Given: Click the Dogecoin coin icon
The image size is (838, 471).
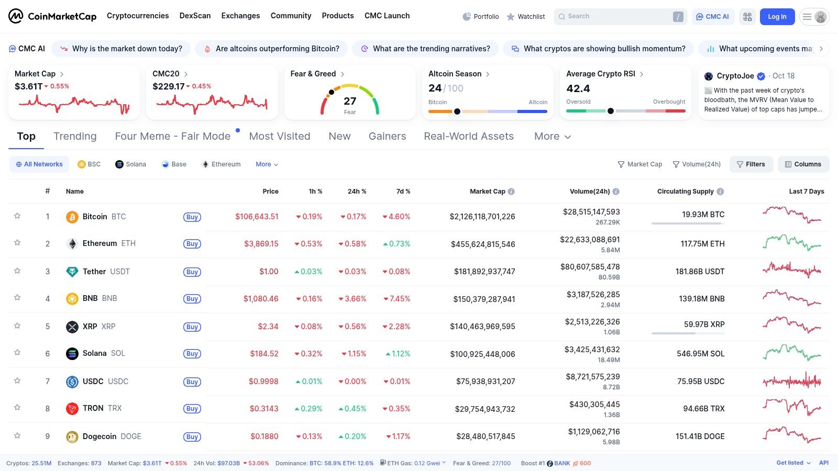Looking at the screenshot, I should 72,436.
